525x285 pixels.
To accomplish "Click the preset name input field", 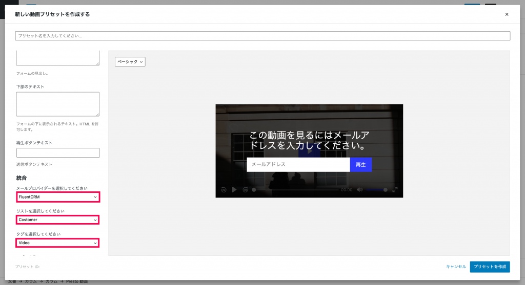I will [x=262, y=36].
